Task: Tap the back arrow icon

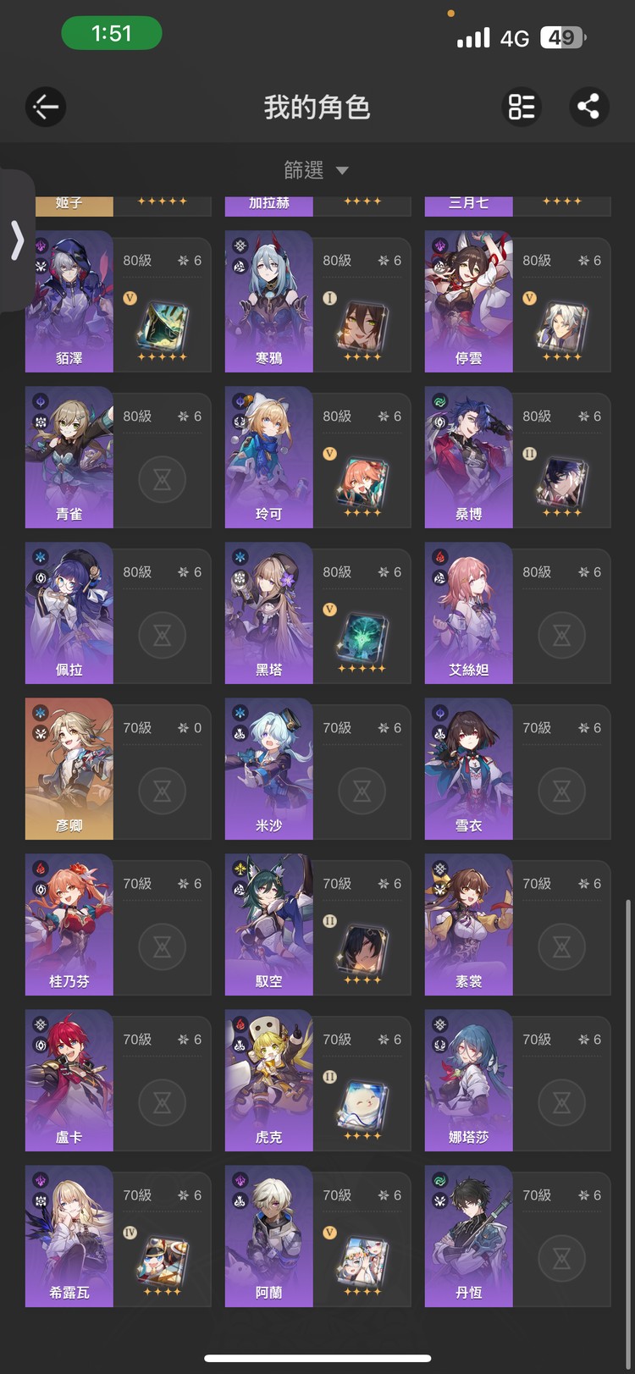Action: pos(46,107)
